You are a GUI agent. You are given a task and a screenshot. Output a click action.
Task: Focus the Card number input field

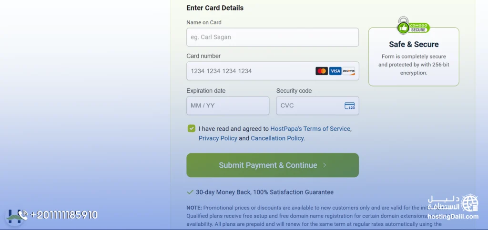(272, 71)
